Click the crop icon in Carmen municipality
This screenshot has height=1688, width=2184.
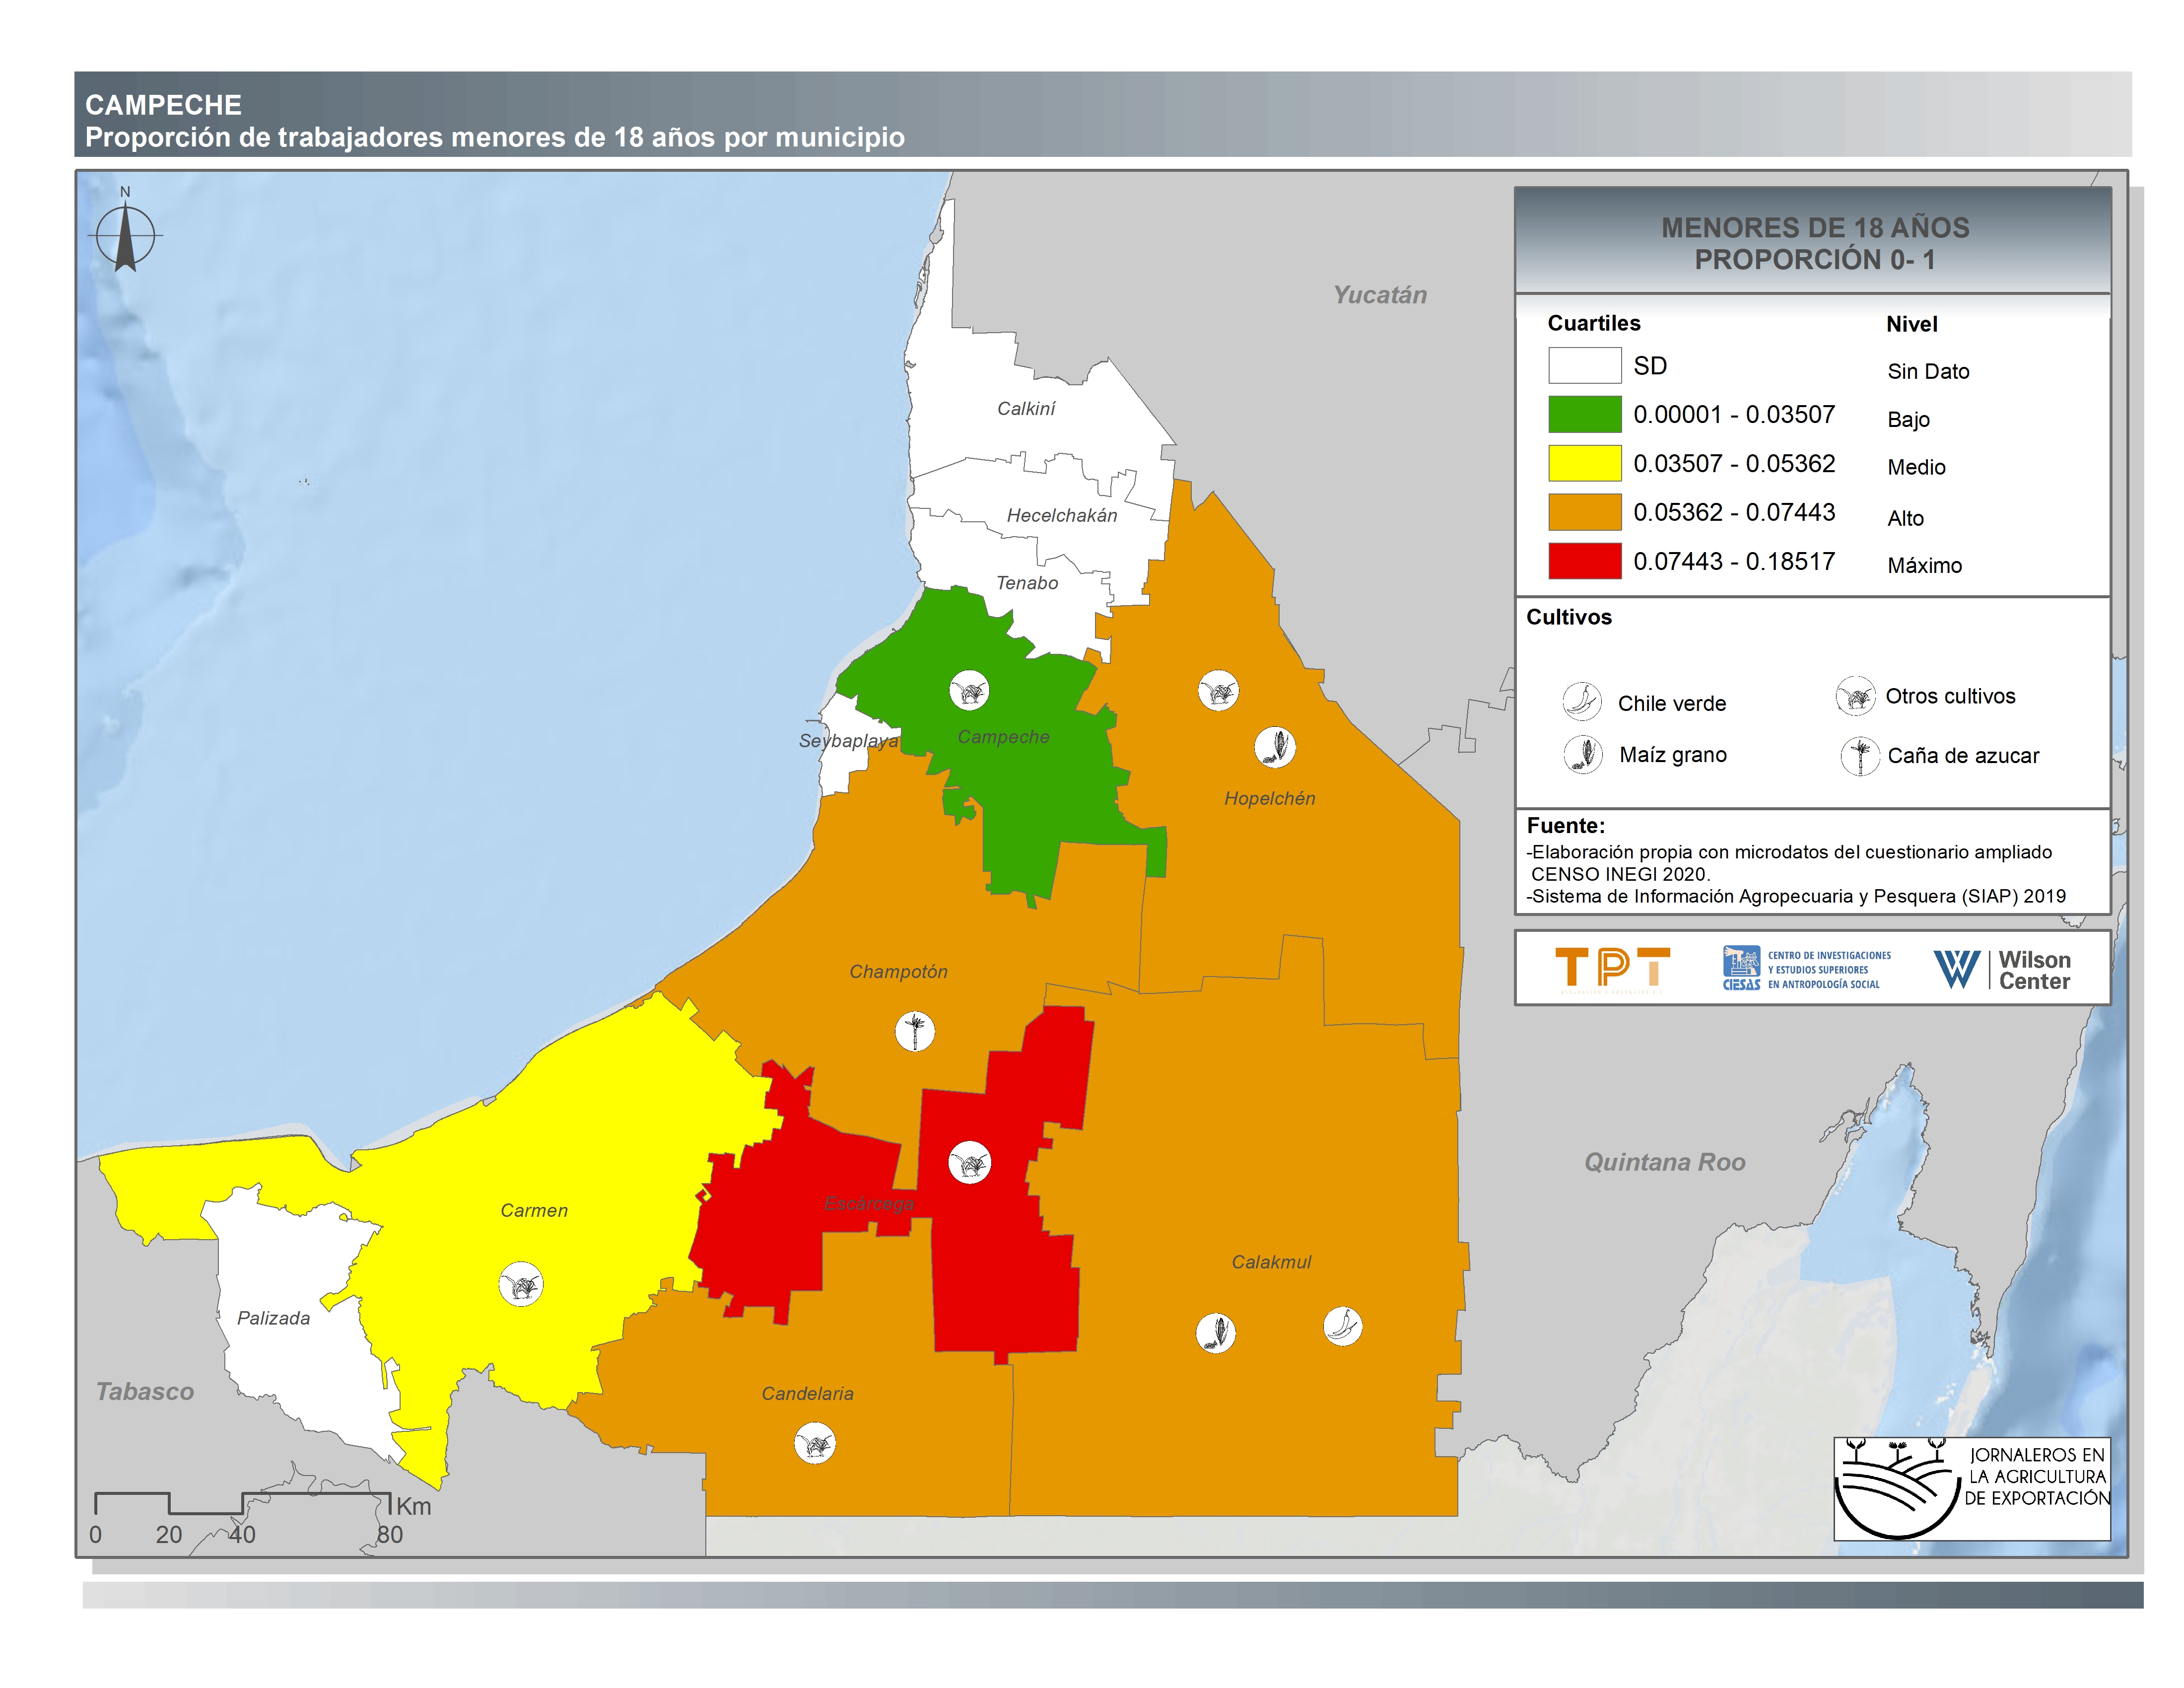pyautogui.click(x=521, y=1284)
